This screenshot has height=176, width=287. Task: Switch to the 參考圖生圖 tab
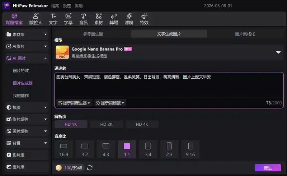pyautogui.click(x=93, y=34)
